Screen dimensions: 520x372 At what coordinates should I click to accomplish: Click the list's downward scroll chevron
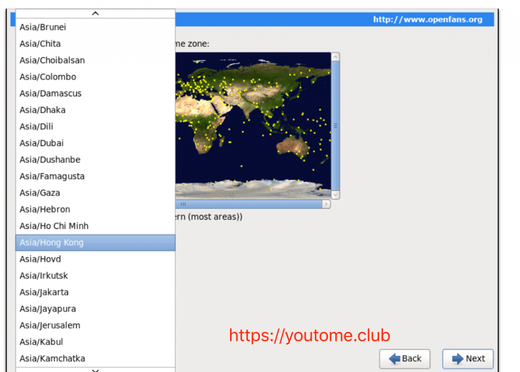[95, 369]
